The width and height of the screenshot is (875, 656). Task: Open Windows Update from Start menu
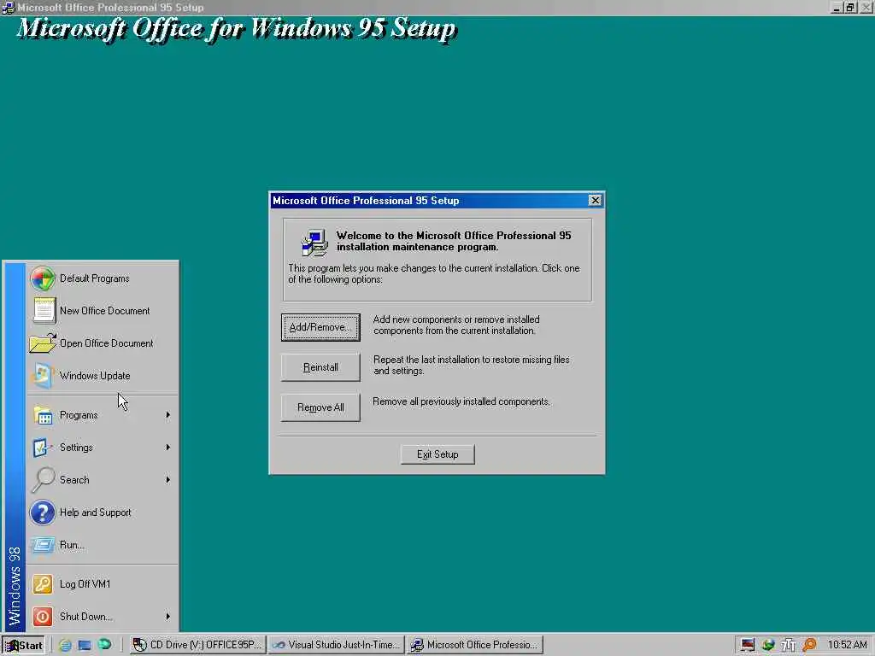tap(103, 376)
